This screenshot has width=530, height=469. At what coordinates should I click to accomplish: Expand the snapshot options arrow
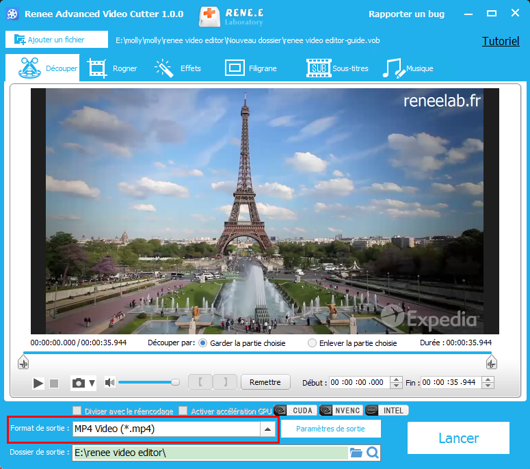pyautogui.click(x=92, y=383)
